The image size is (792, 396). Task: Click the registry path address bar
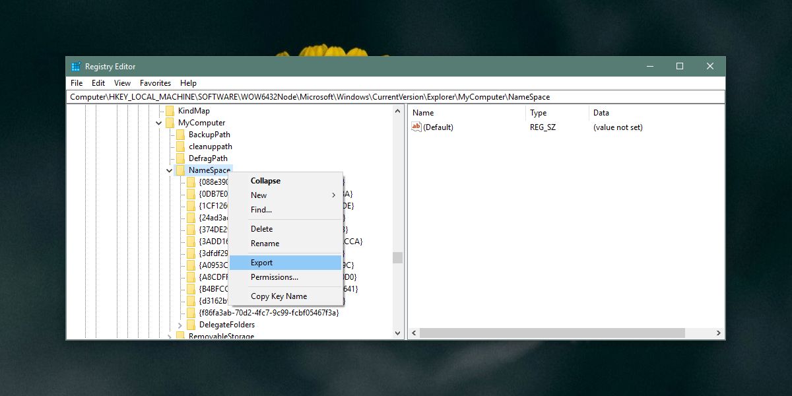[396, 97]
